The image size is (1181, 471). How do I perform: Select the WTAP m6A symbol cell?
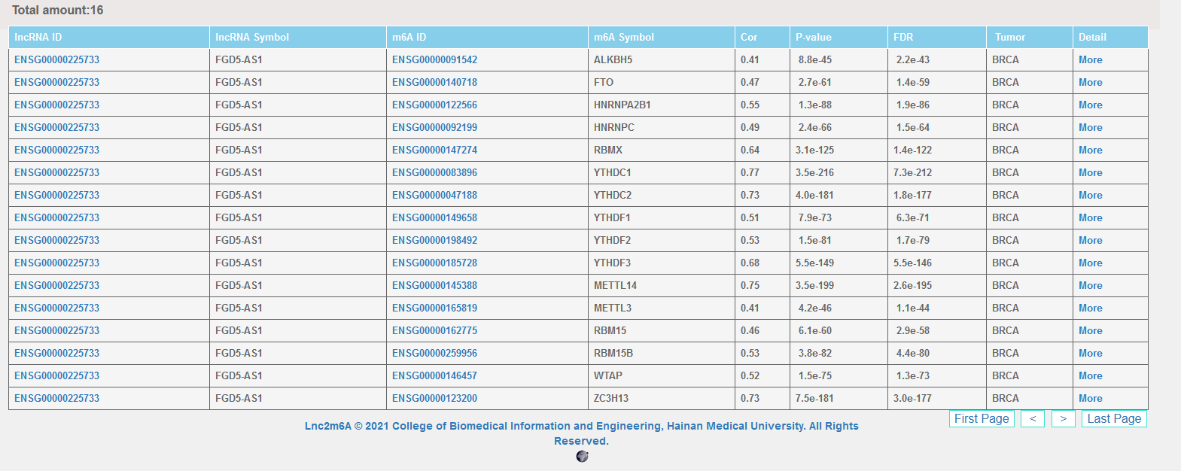point(662,375)
